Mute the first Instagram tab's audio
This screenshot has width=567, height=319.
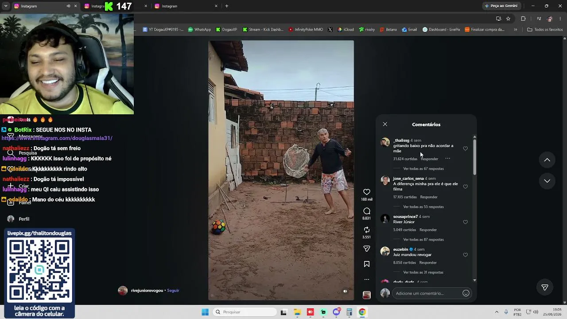point(68,6)
